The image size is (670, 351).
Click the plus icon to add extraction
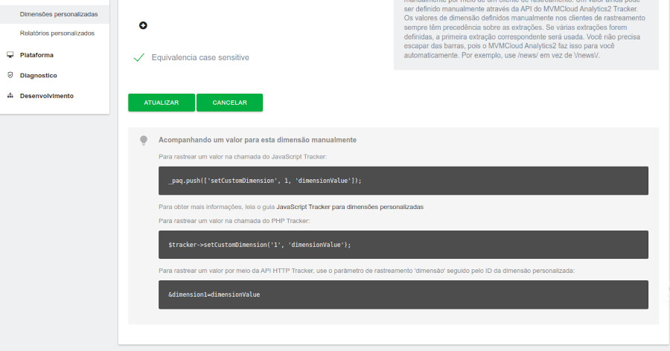click(143, 25)
